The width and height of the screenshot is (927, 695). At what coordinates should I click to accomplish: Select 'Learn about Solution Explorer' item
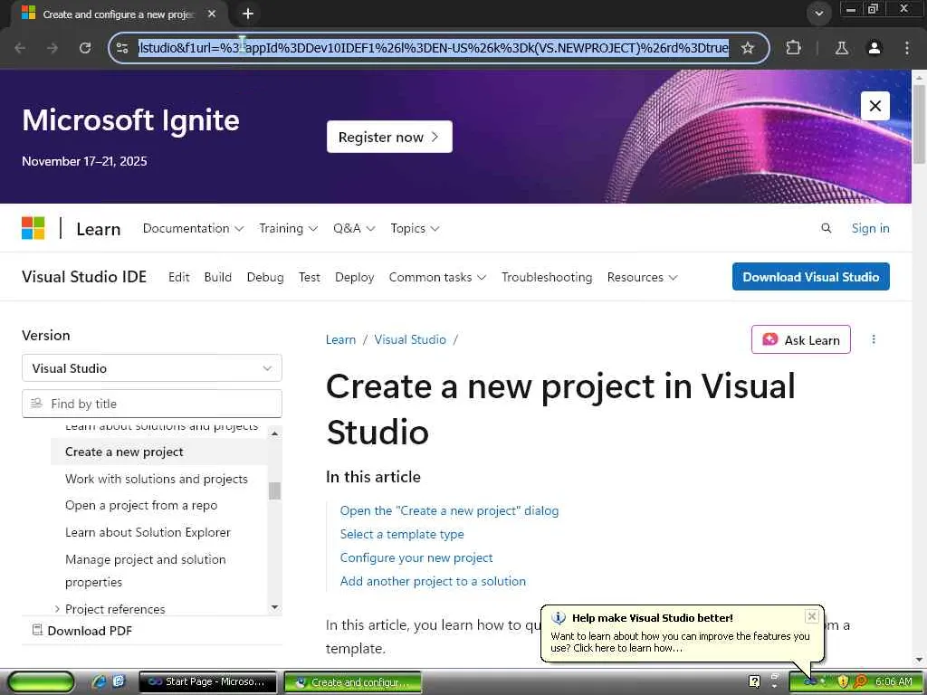[148, 532]
